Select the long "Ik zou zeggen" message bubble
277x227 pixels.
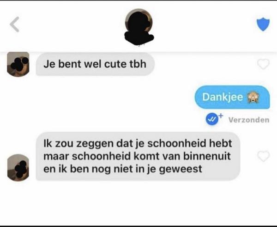pyautogui.click(x=138, y=156)
